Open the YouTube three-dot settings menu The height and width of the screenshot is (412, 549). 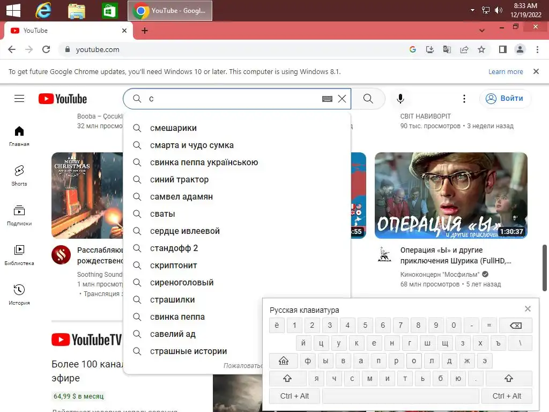click(464, 99)
